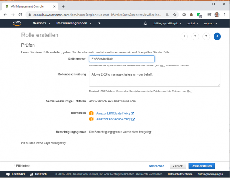Click external link icon beside AmazonEKSServicePolicy
The width and height of the screenshot is (230, 178).
pyautogui.click(x=133, y=119)
